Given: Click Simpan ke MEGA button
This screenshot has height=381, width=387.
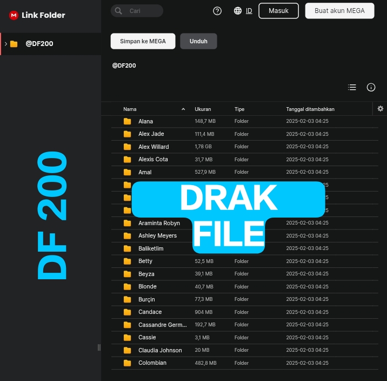Looking at the screenshot, I should point(143,41).
